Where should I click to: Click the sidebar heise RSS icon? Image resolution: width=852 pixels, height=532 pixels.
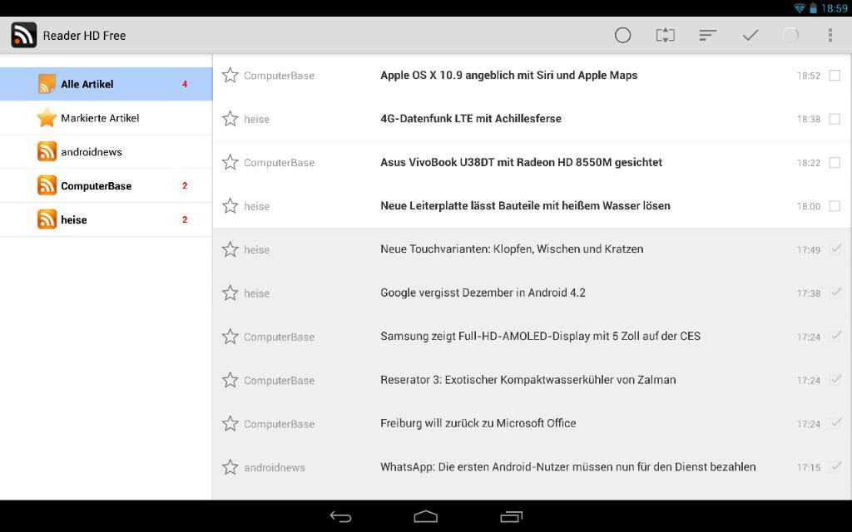tap(47, 219)
